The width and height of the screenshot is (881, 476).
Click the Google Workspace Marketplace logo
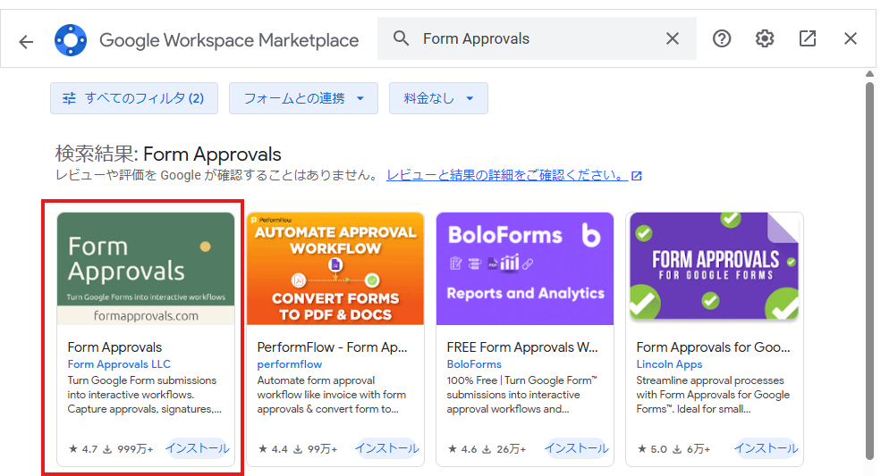click(x=71, y=40)
